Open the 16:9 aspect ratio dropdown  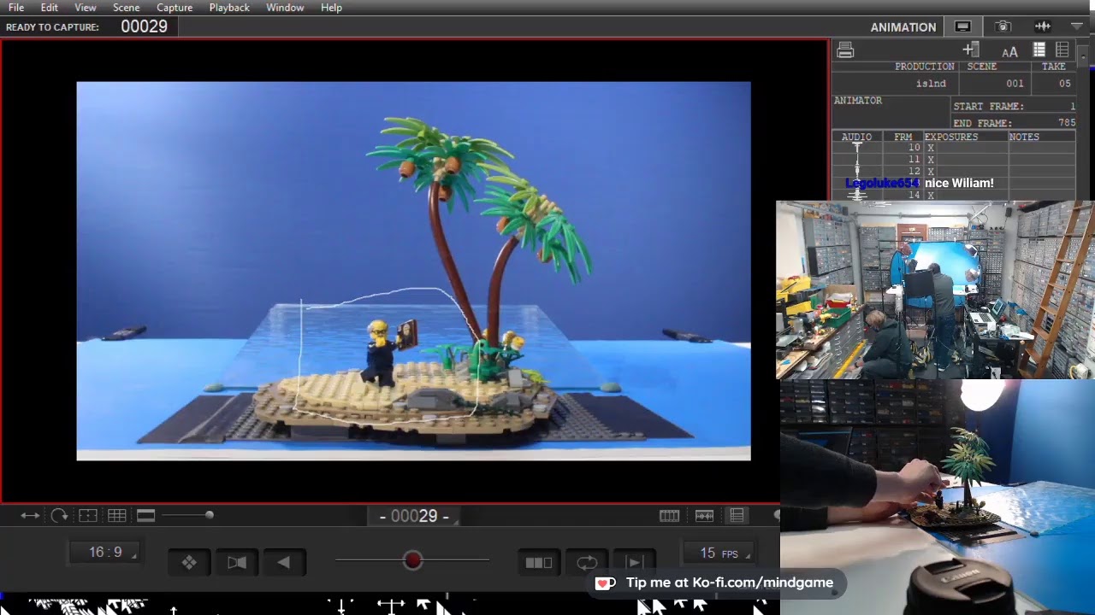point(106,553)
